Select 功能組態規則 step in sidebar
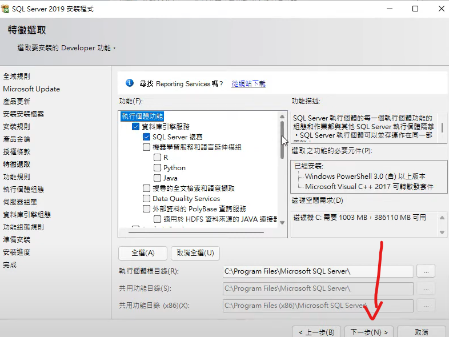449x337 pixels. coord(23,227)
